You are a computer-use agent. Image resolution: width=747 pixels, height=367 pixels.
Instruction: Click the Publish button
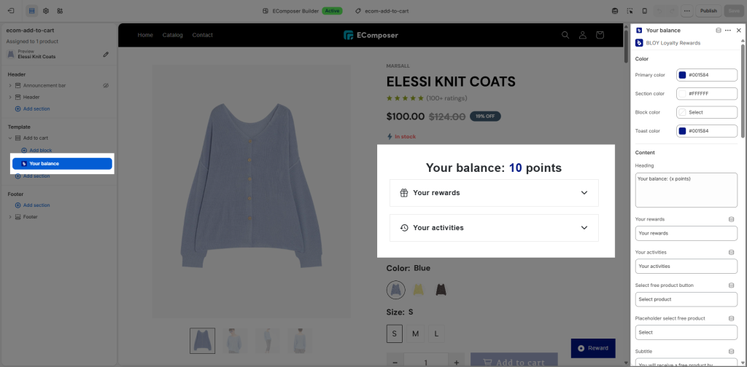pos(708,10)
